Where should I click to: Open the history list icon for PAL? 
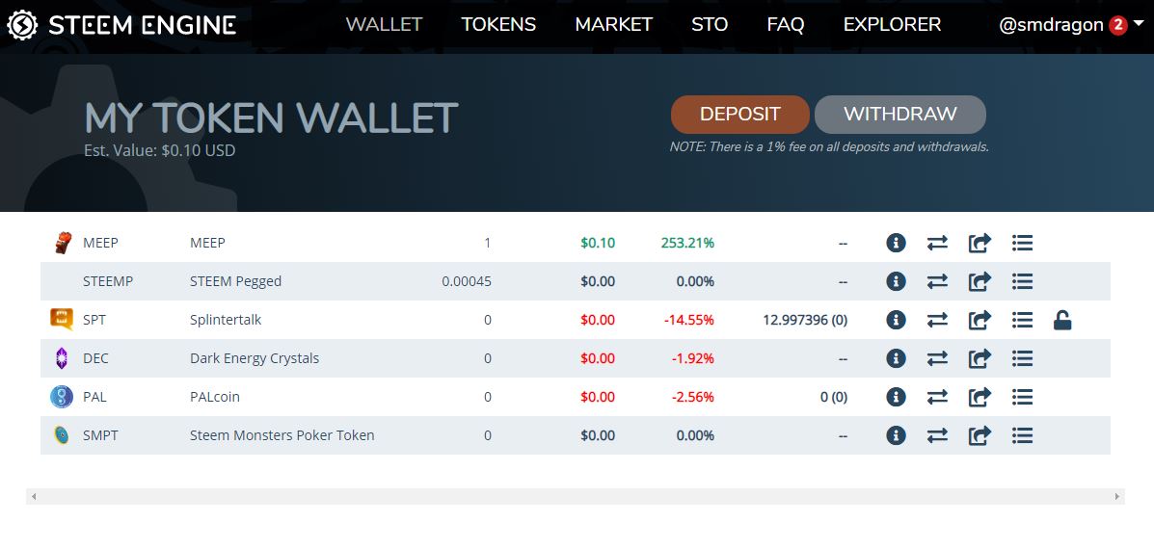pyautogui.click(x=1022, y=397)
